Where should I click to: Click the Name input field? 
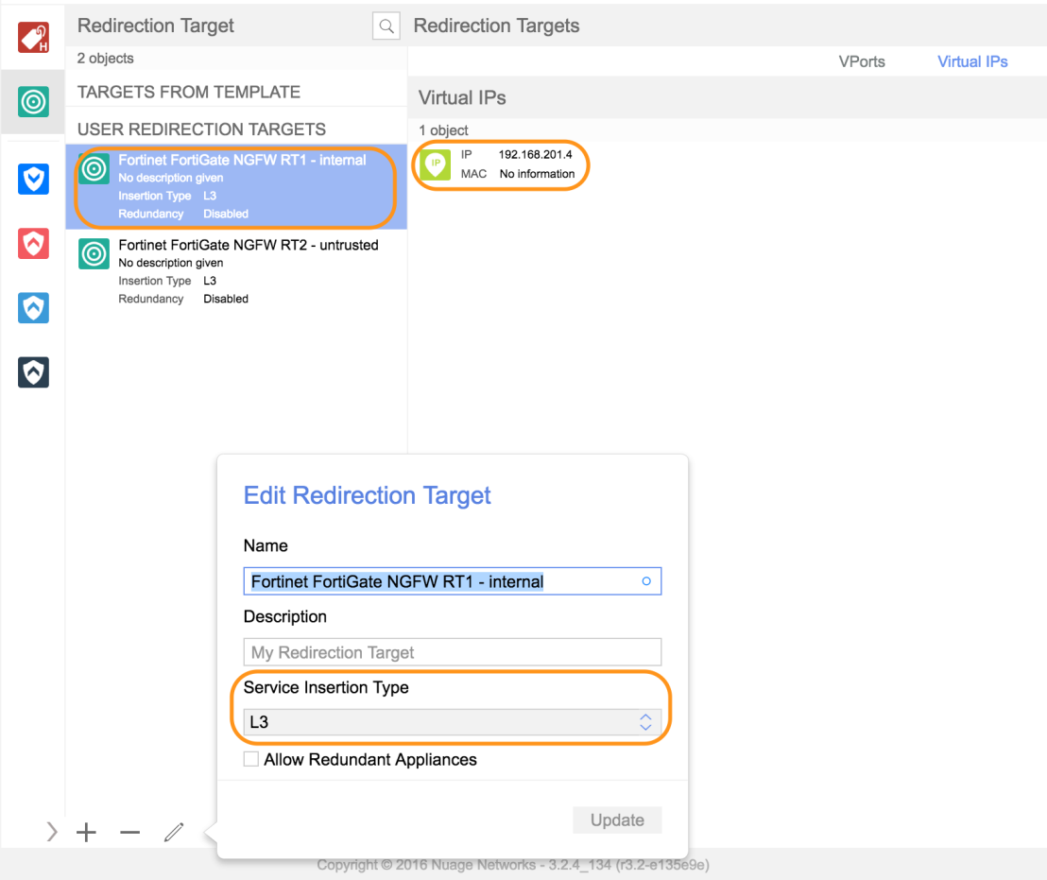452,581
